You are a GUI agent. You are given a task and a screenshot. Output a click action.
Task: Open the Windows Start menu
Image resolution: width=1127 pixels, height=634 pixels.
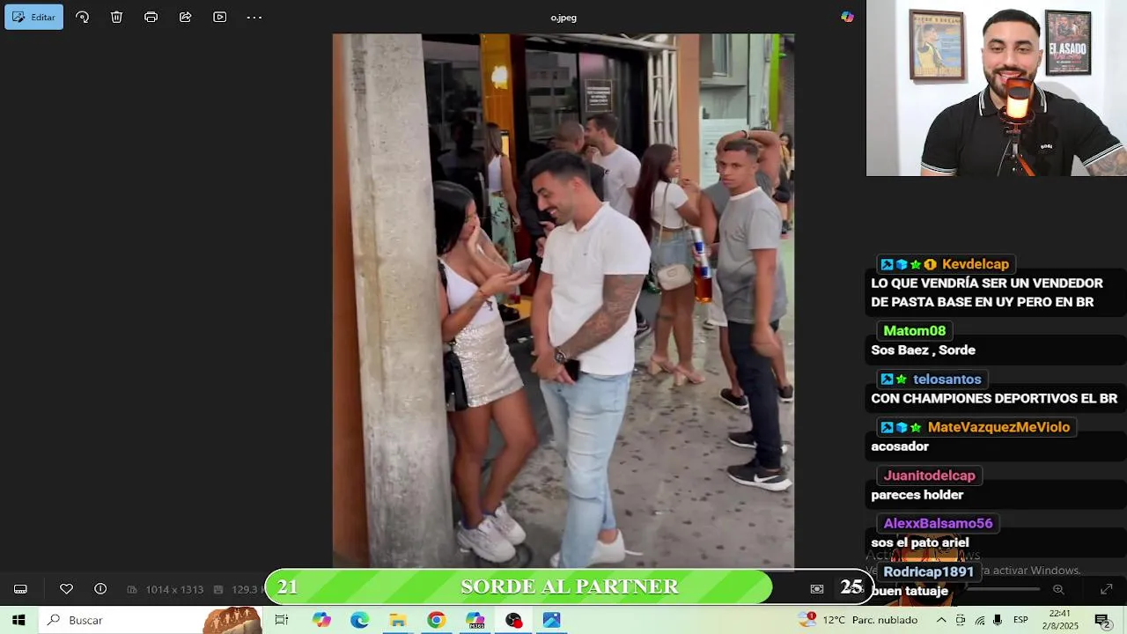click(18, 620)
